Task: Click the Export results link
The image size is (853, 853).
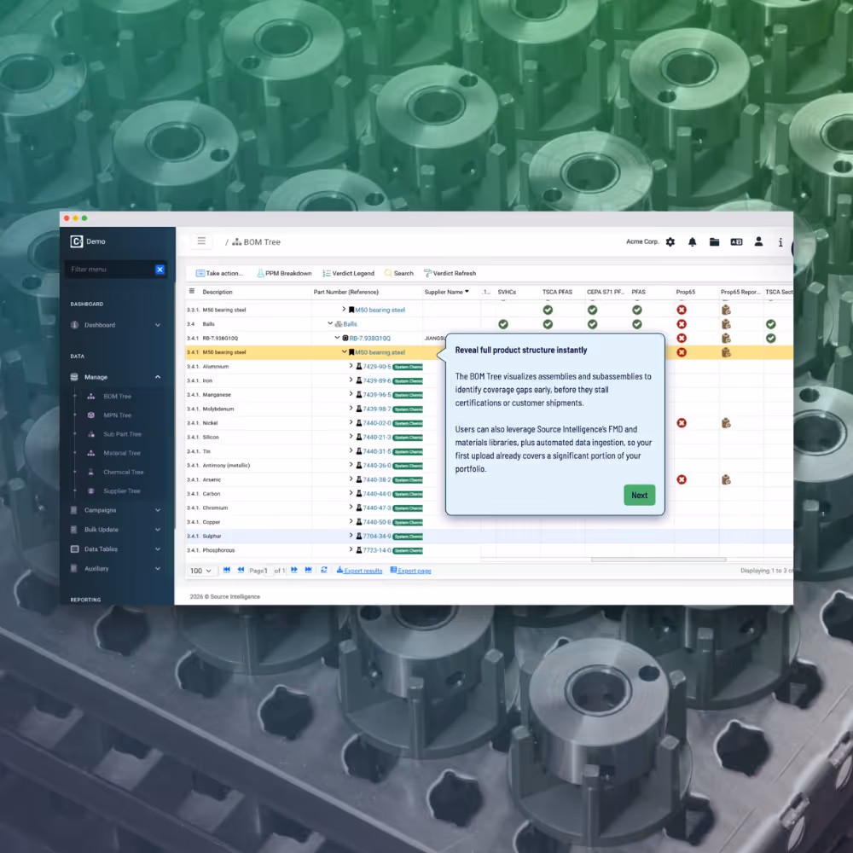Action: pos(359,571)
